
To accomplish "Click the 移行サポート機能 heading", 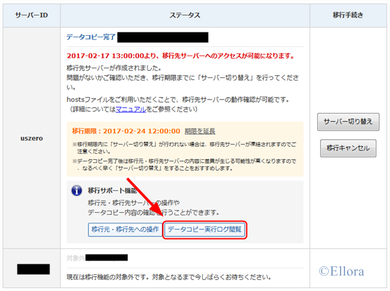I will coord(112,190).
